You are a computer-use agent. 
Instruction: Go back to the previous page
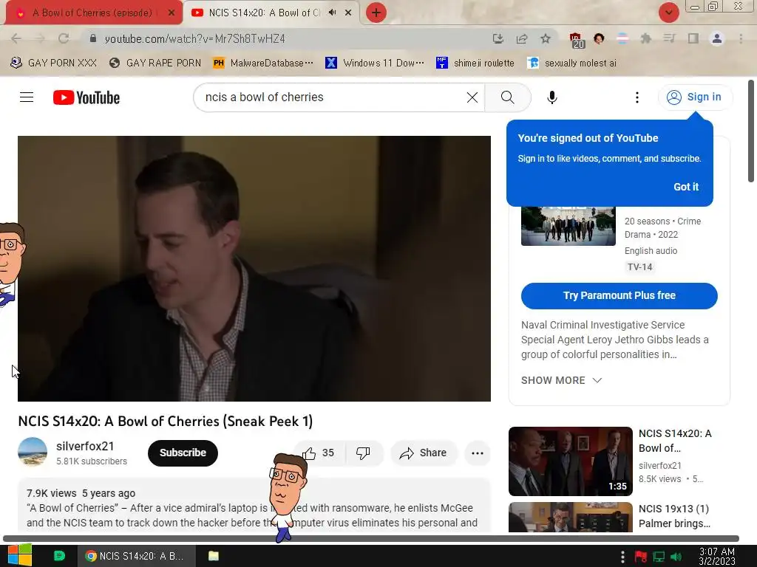[x=16, y=38]
